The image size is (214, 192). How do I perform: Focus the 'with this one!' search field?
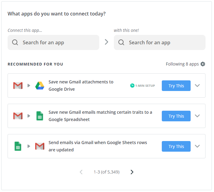point(160,42)
